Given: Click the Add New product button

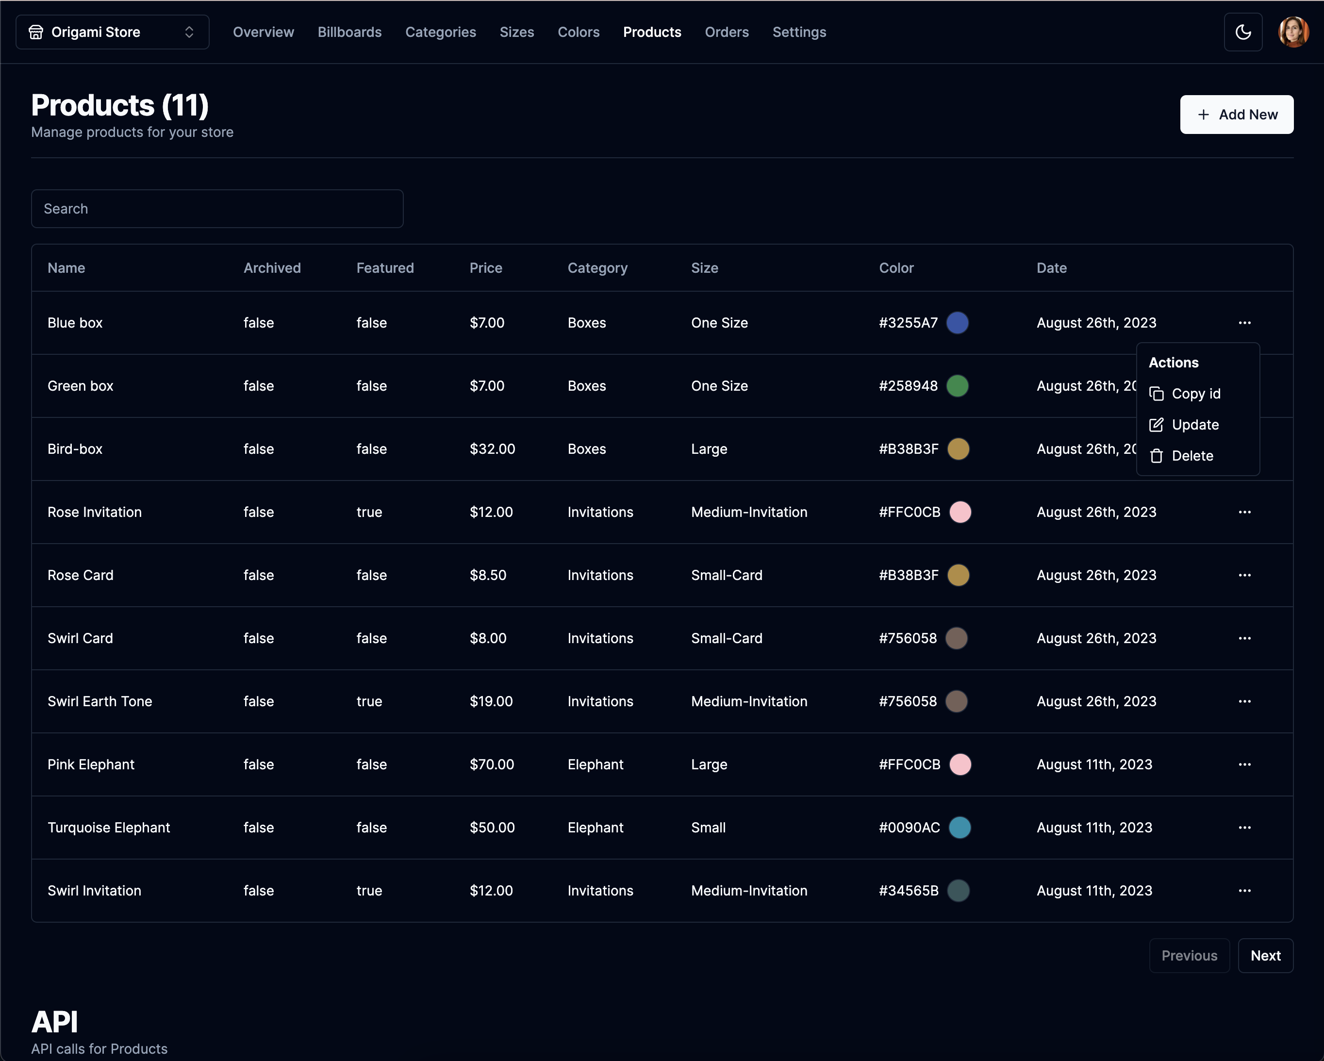Looking at the screenshot, I should [x=1236, y=115].
